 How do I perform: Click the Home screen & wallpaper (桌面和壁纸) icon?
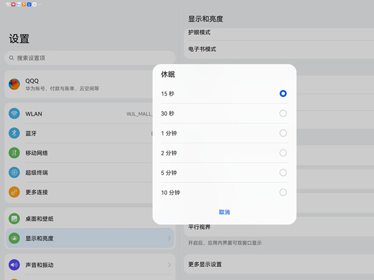(x=14, y=218)
